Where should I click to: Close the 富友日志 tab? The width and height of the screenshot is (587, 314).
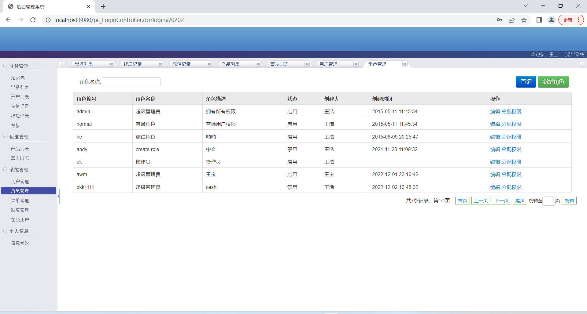[x=307, y=64]
